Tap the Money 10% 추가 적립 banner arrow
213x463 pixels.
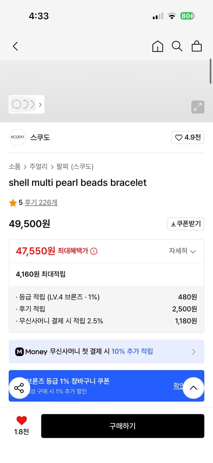point(194,352)
